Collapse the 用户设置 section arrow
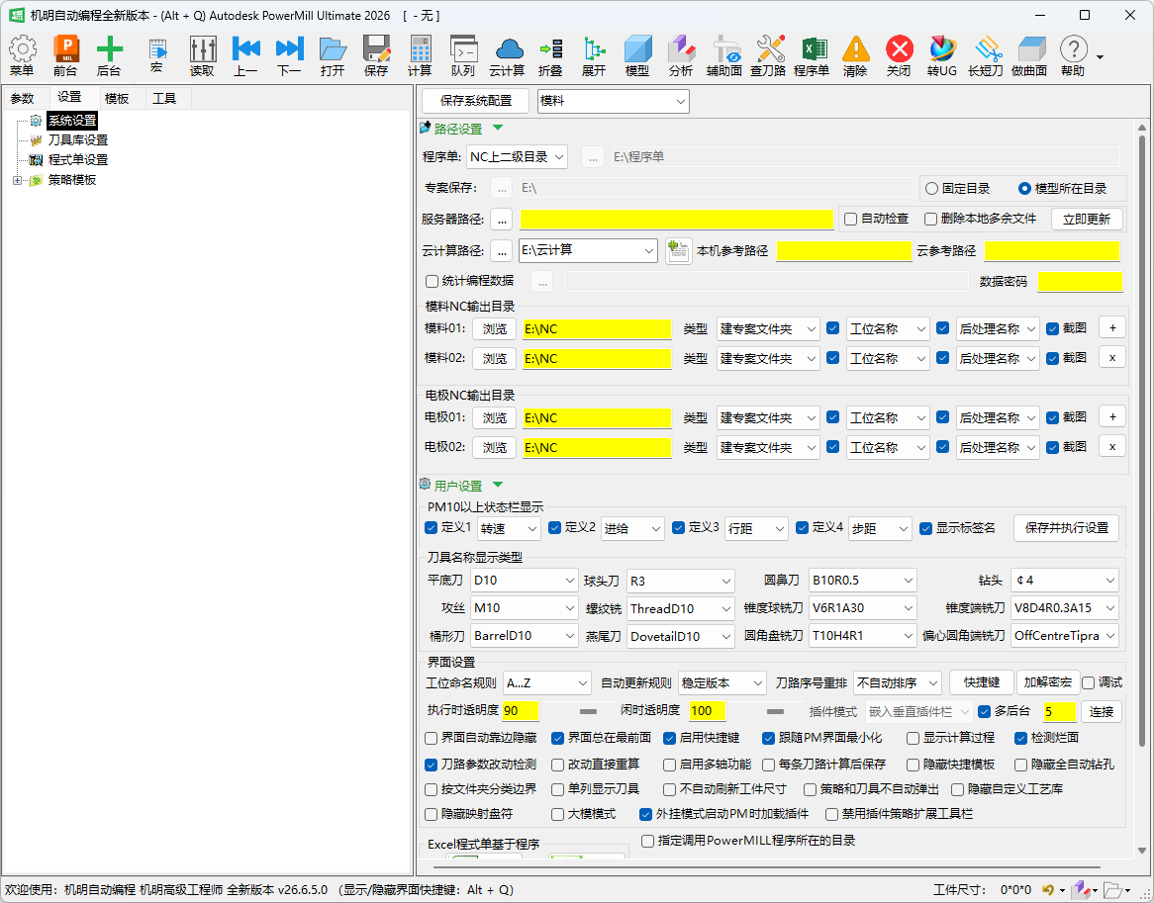The height and width of the screenshot is (903, 1154). pyautogui.click(x=498, y=485)
